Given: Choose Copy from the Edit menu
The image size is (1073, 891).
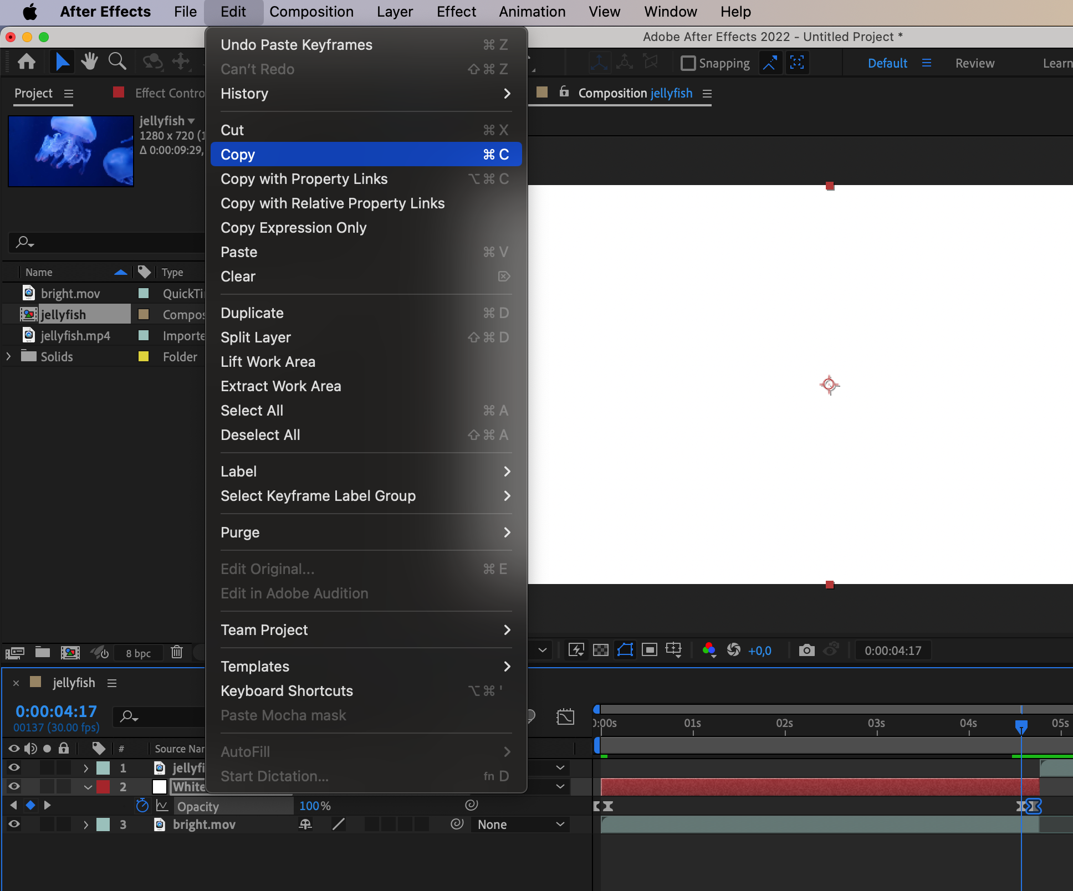Looking at the screenshot, I should [x=366, y=155].
